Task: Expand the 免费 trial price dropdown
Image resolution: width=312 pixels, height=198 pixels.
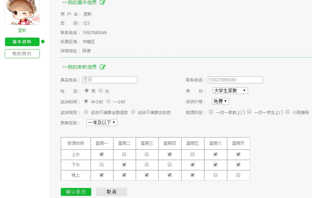Action: pos(220,102)
